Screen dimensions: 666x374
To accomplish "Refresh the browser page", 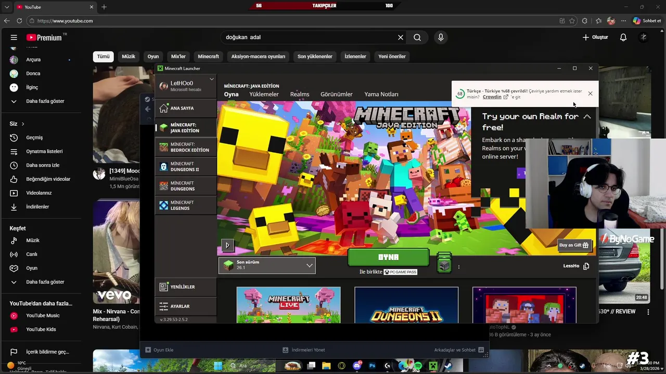I will tap(19, 21).
